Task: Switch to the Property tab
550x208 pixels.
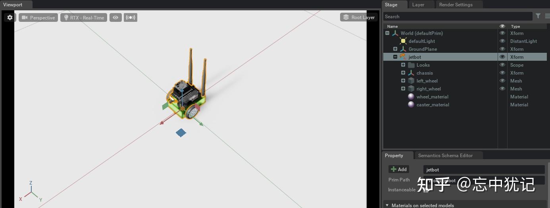Action: [x=394, y=156]
